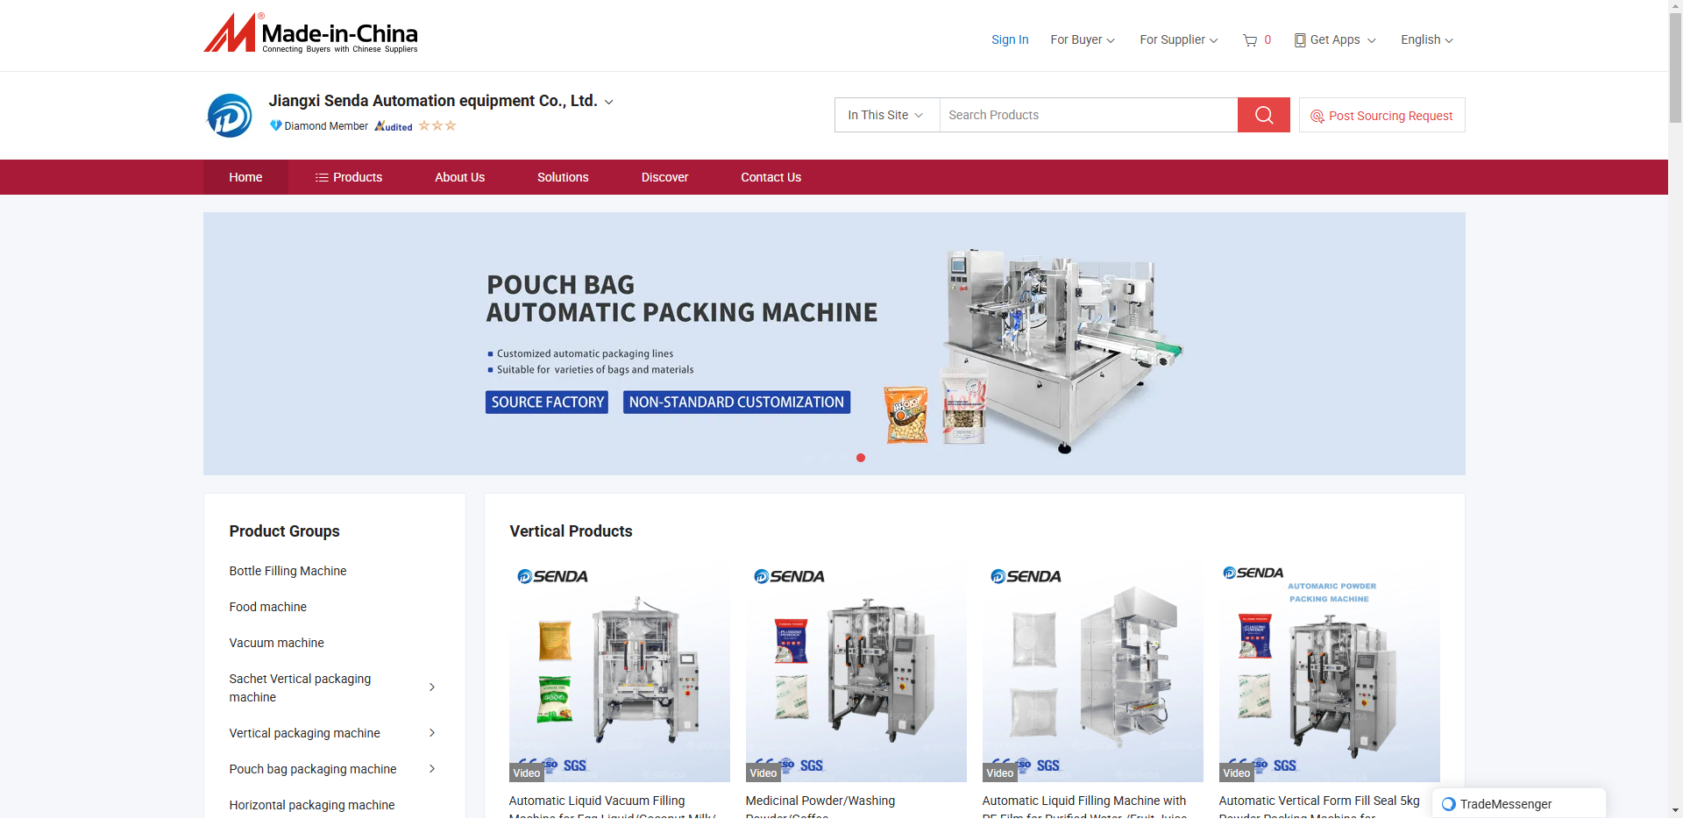
Task: Open the Products menu
Action: (x=349, y=177)
